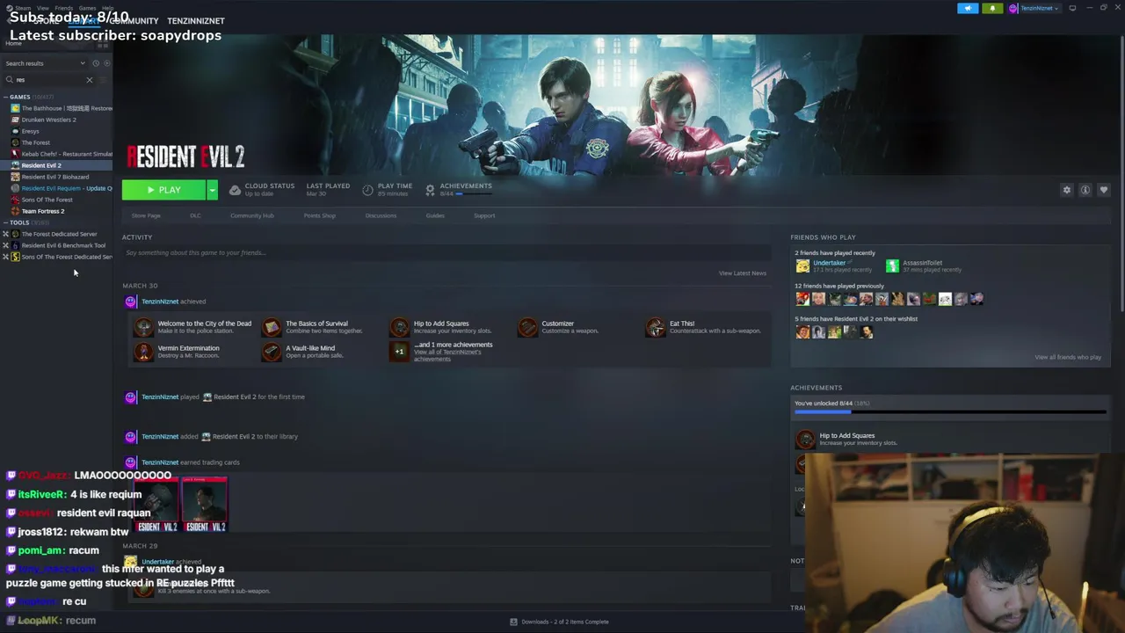Click Home in the library sidebar
1125x633 pixels.
[13, 43]
